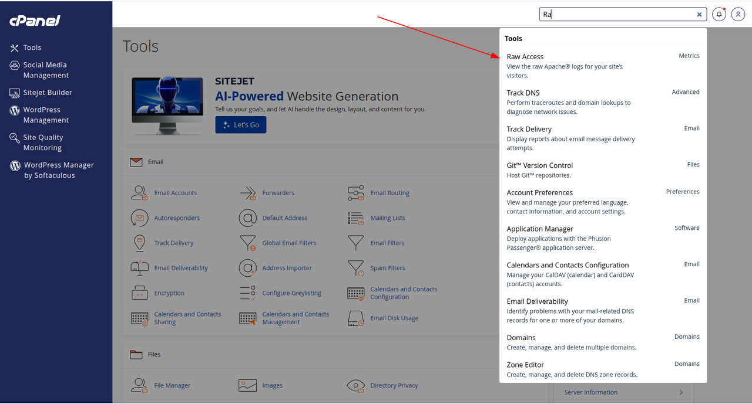Open Site Quality Monitoring in the sidebar
Viewport: 752px width, 404px height.
(x=36, y=142)
